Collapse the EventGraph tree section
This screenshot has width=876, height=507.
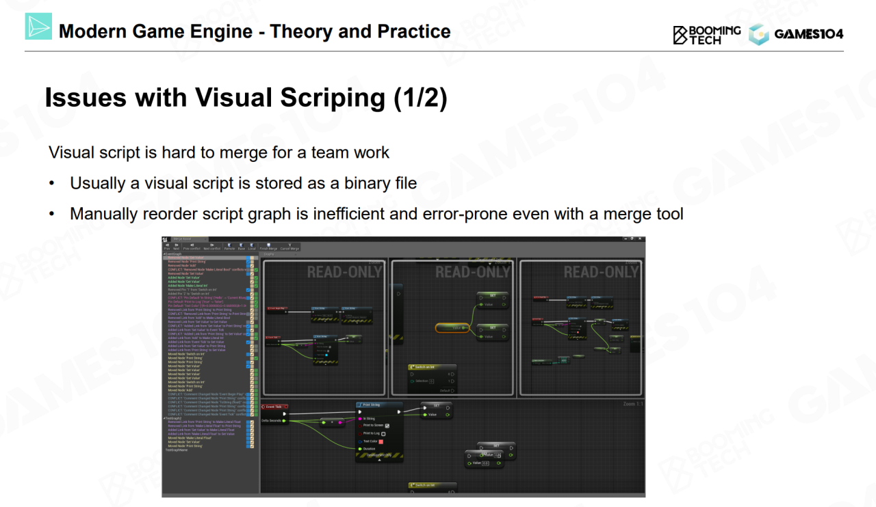[164, 253]
